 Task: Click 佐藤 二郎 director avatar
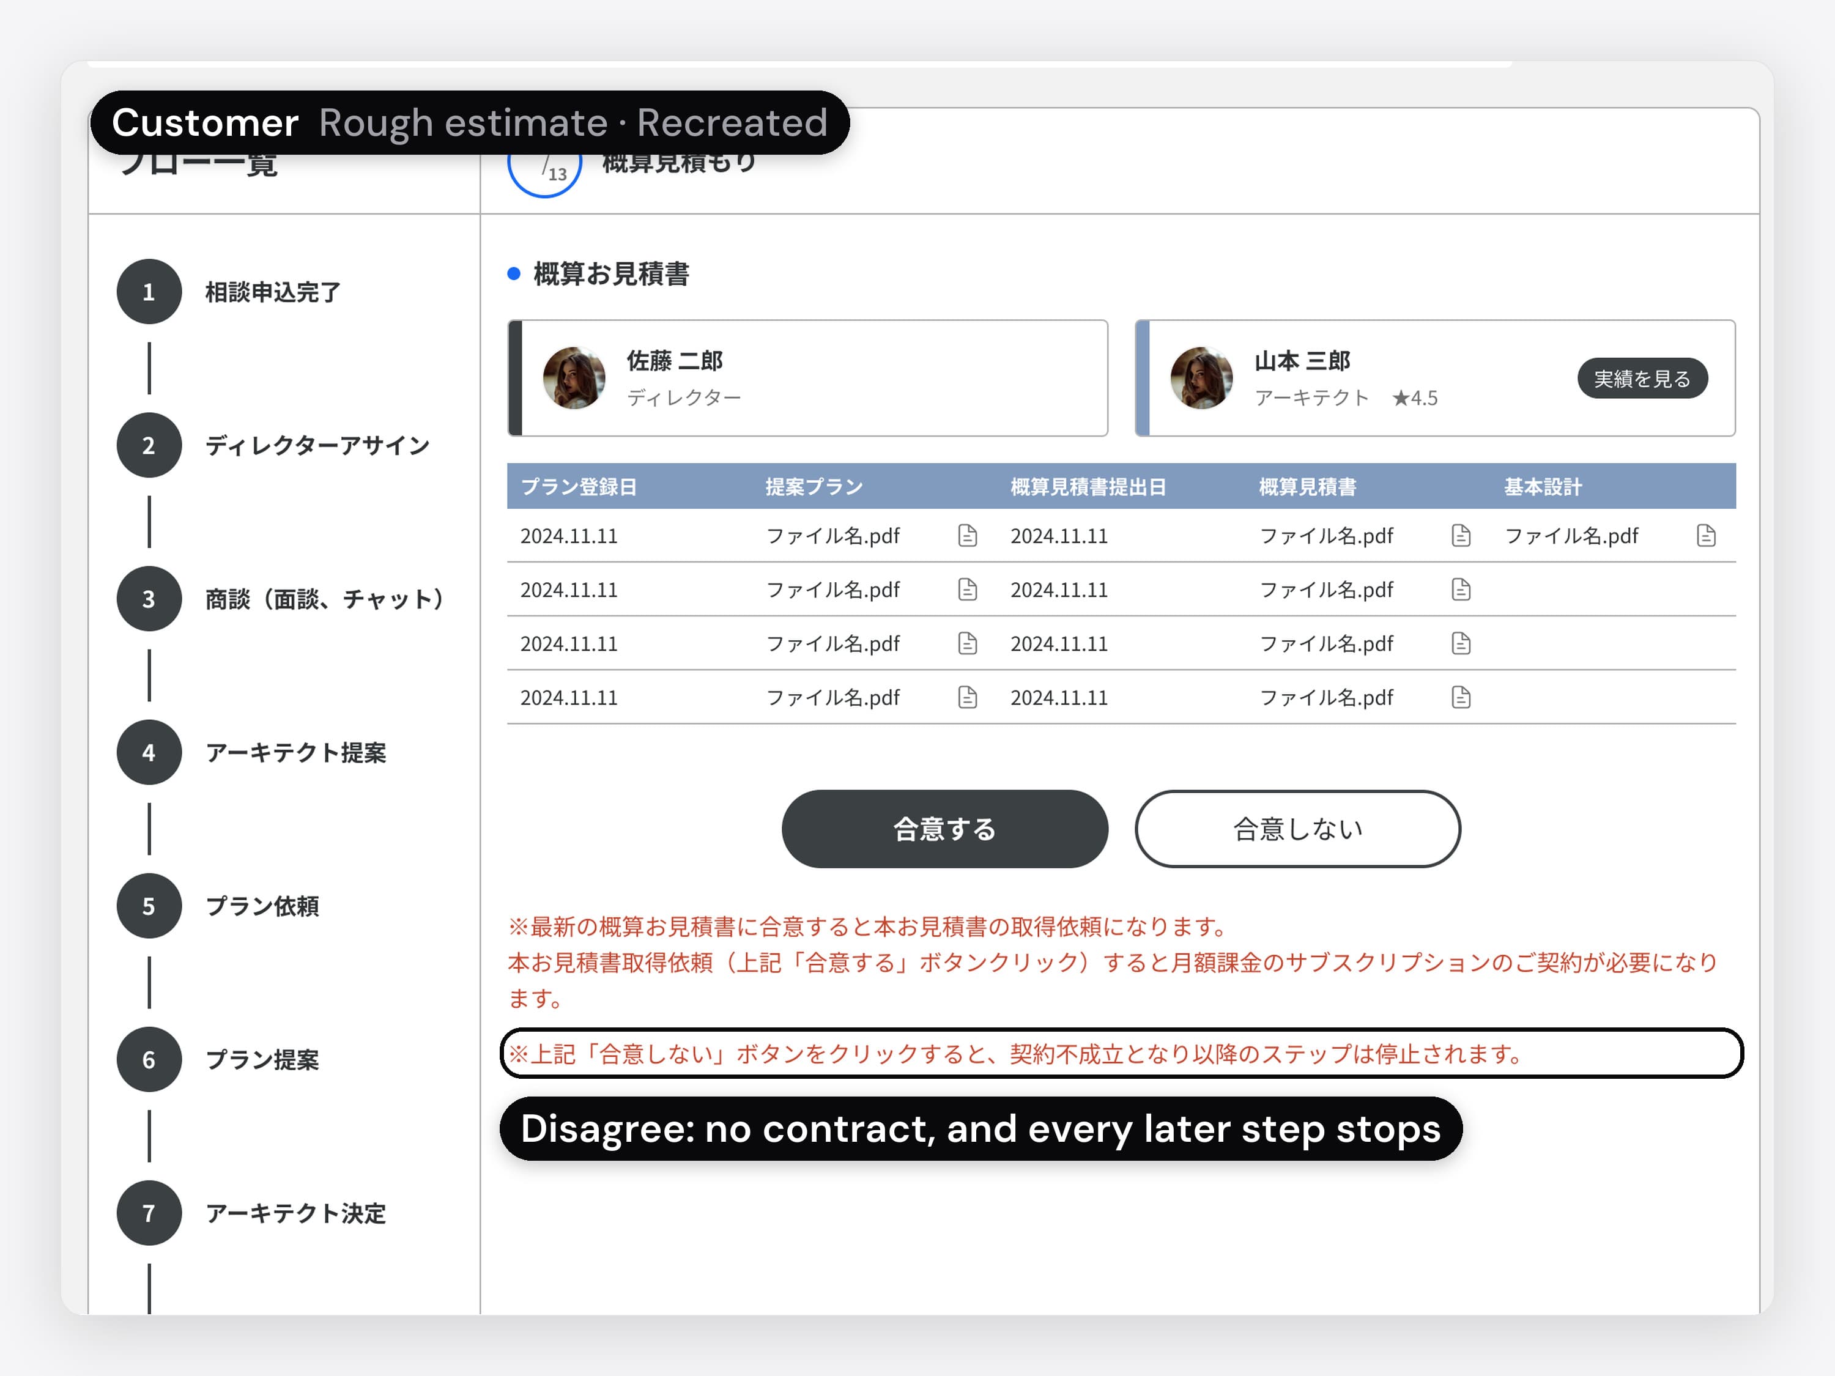(x=574, y=378)
